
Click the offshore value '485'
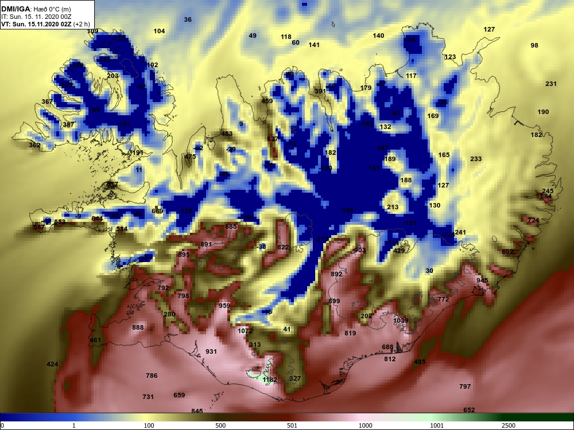420,362
